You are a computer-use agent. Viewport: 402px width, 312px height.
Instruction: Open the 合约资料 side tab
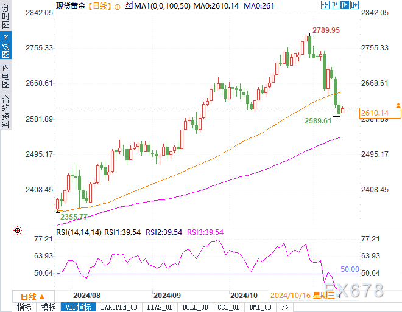coord(5,111)
